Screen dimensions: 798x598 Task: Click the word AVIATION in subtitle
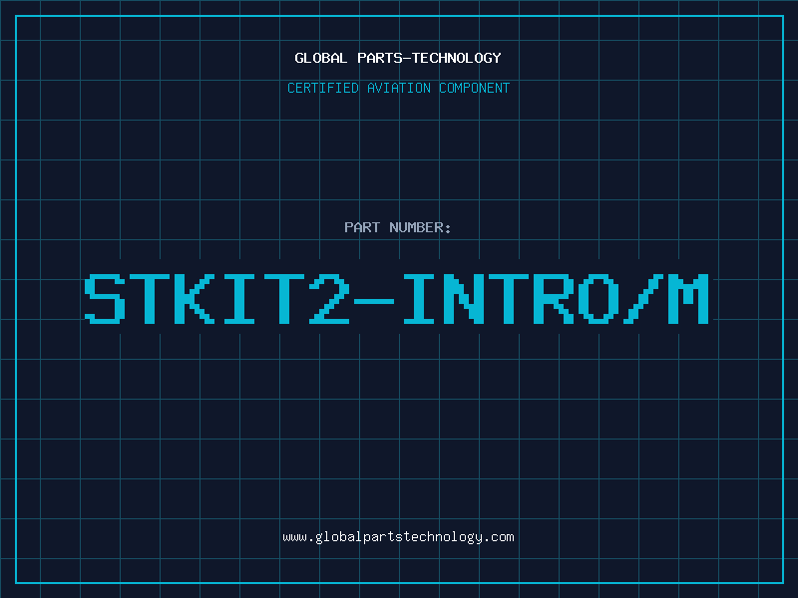pos(399,88)
